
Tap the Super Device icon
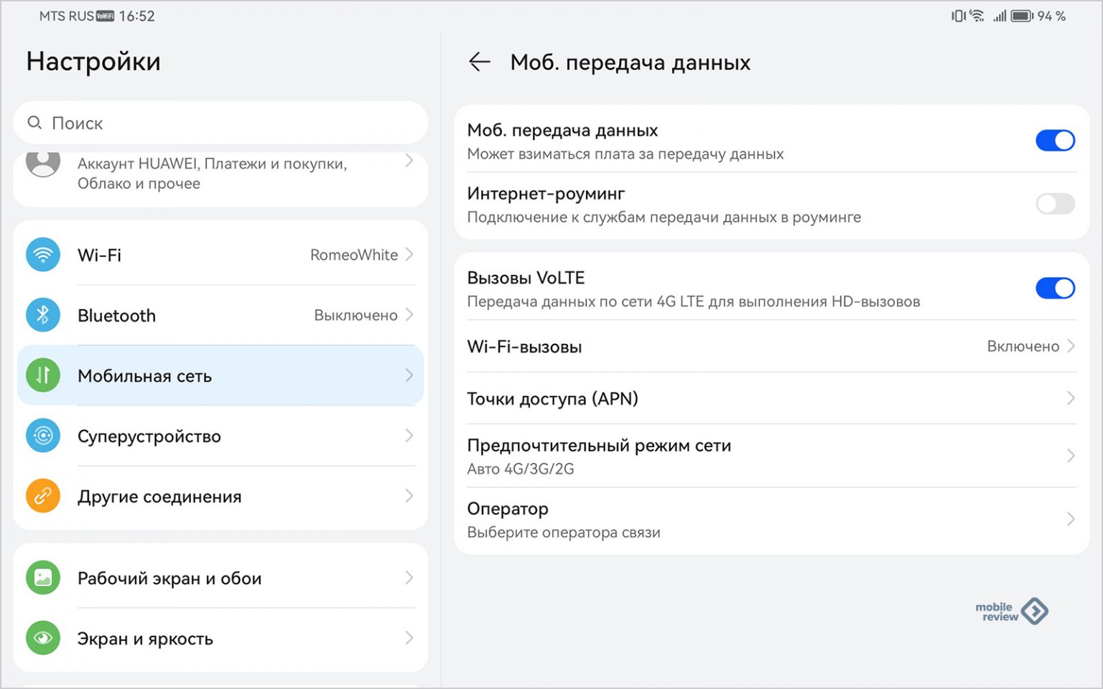pyautogui.click(x=43, y=436)
